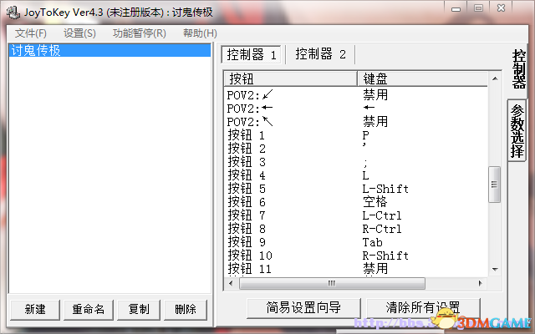This screenshot has height=334, width=535.
Task: Select the 讨鬼传极 profile in the list
Action: 110,50
